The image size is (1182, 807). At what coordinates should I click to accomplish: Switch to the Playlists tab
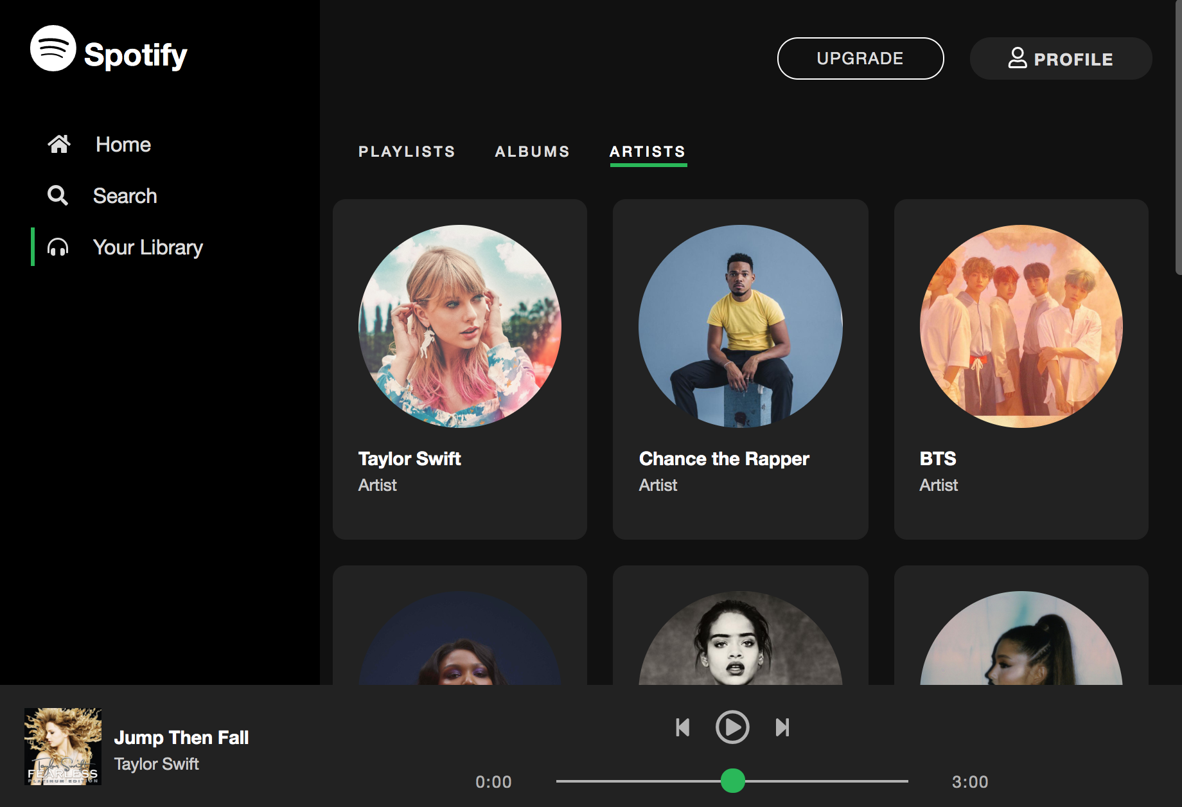[407, 152]
